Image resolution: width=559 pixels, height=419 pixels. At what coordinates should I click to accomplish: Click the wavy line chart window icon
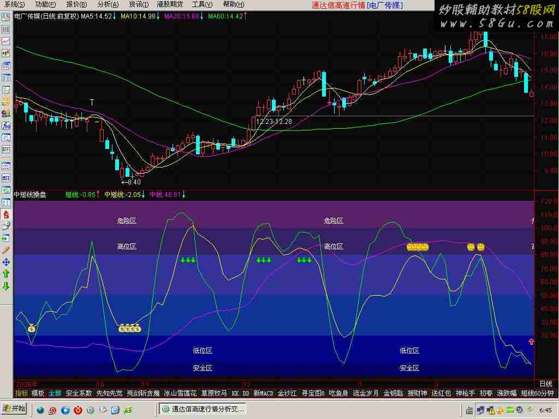coord(5,166)
